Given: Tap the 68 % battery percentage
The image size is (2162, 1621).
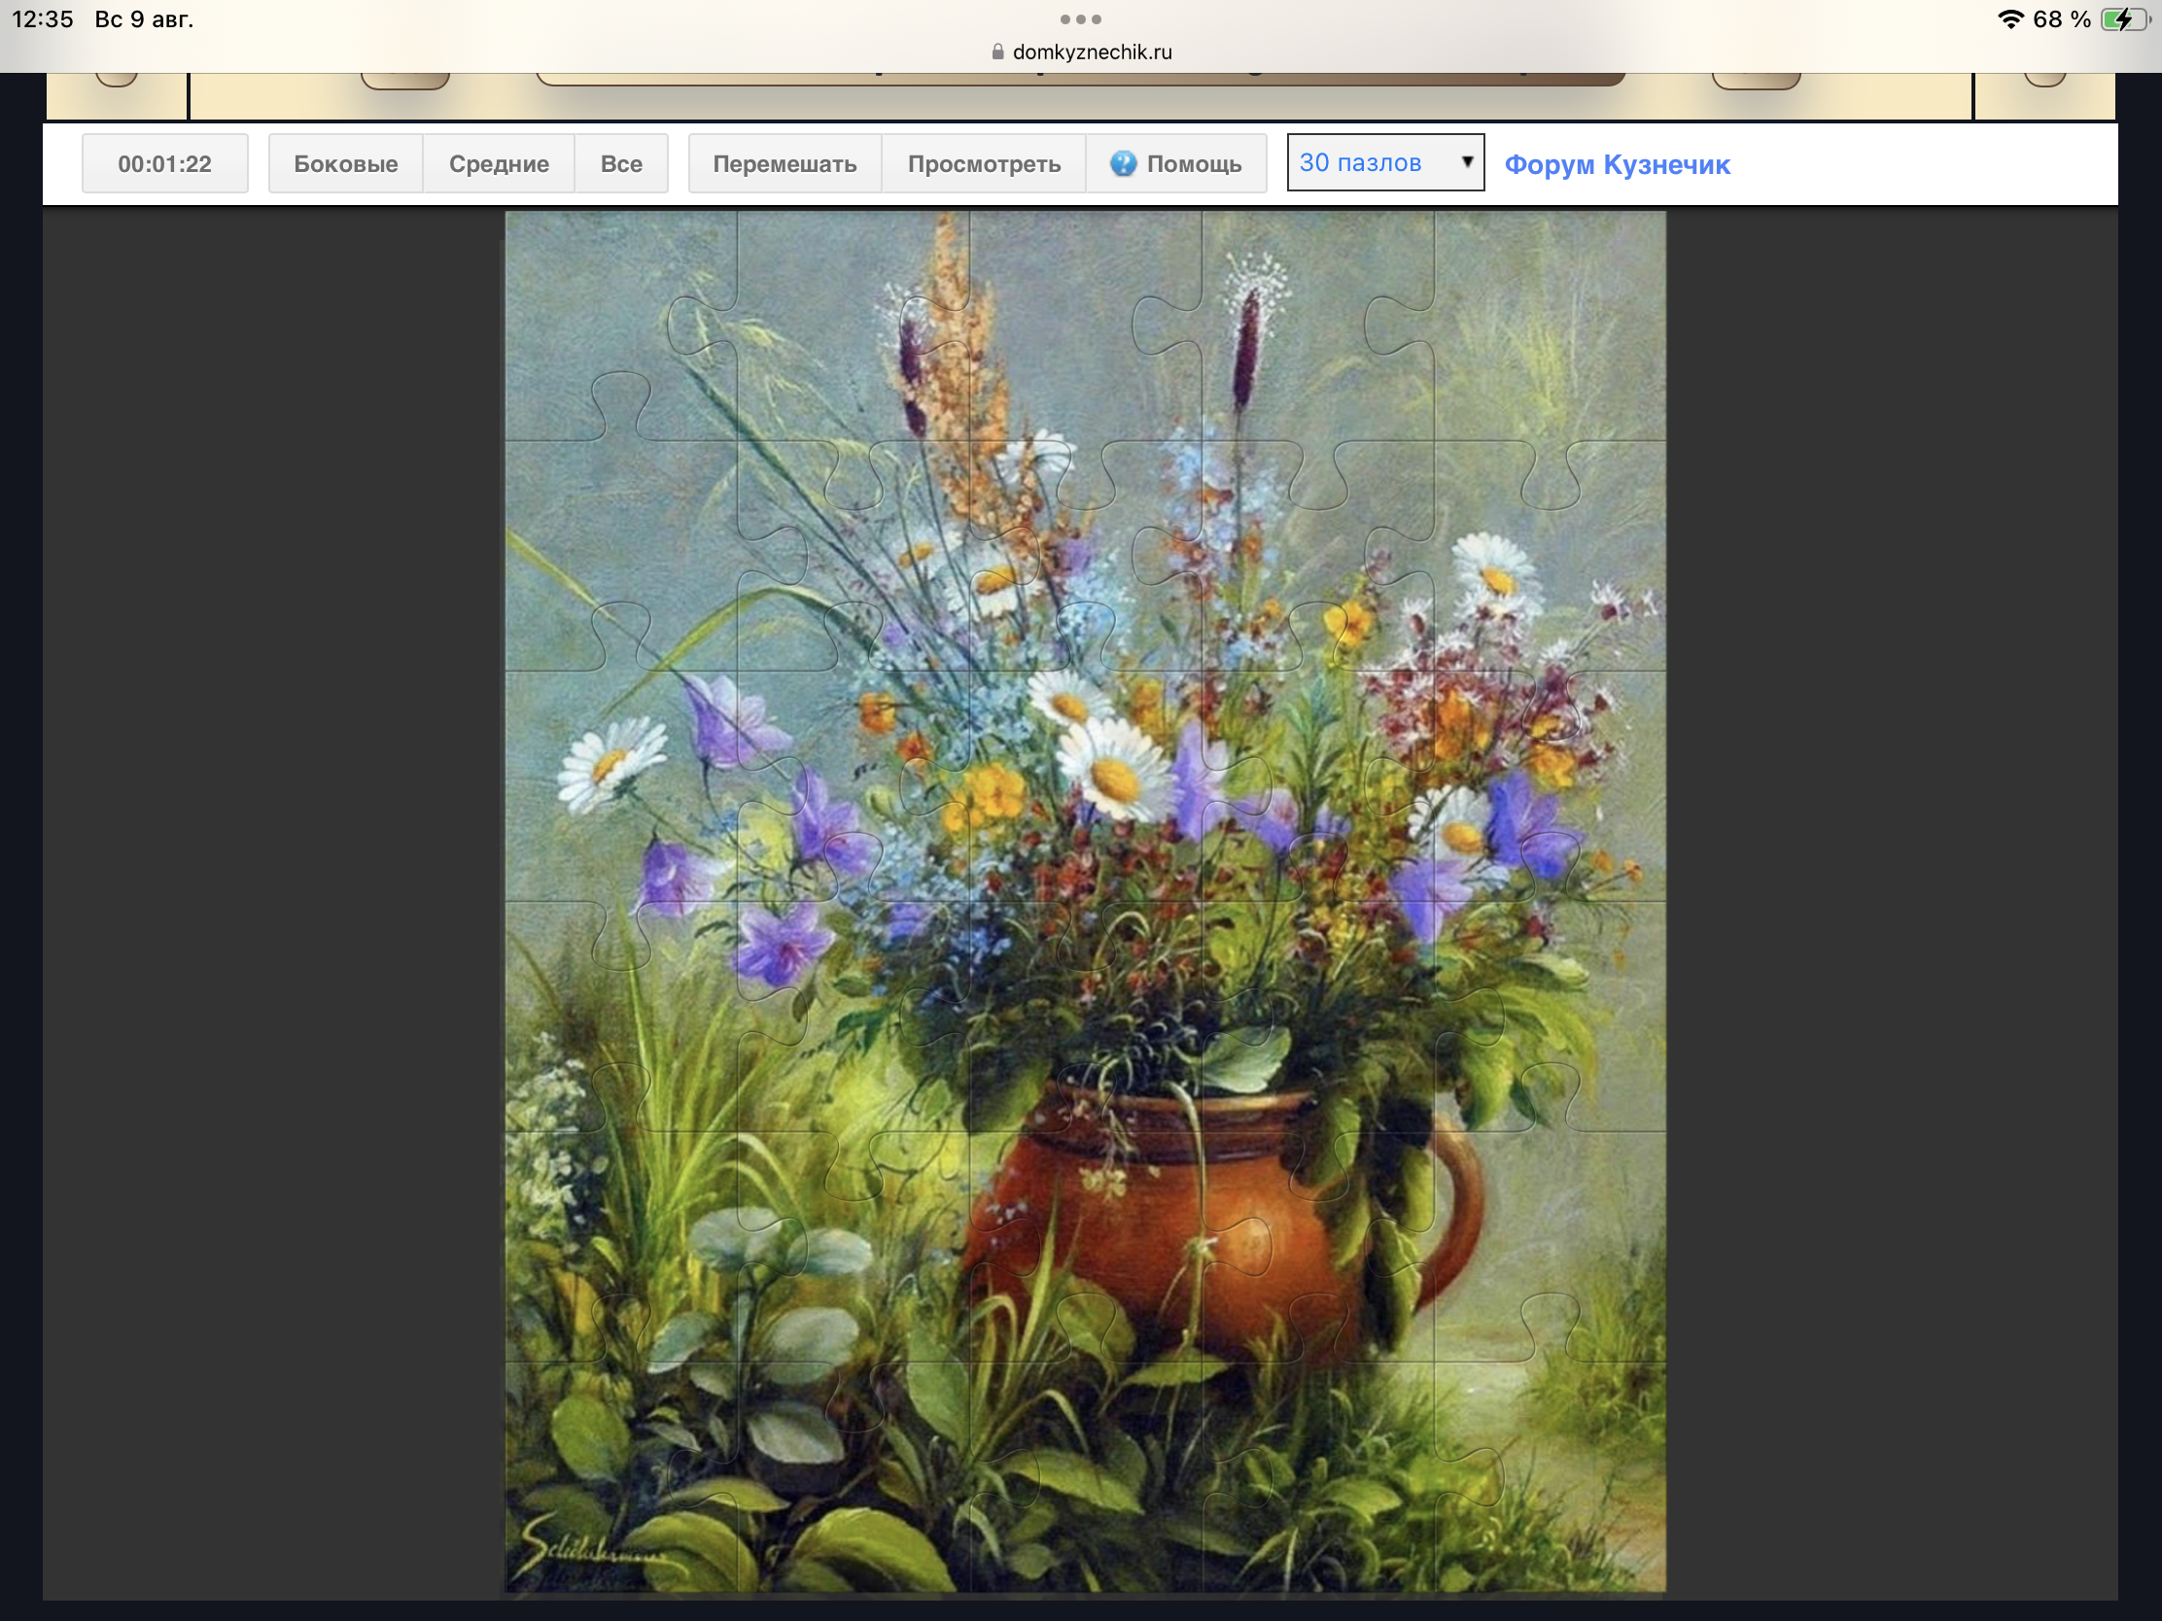Looking at the screenshot, I should pyautogui.click(x=2062, y=19).
